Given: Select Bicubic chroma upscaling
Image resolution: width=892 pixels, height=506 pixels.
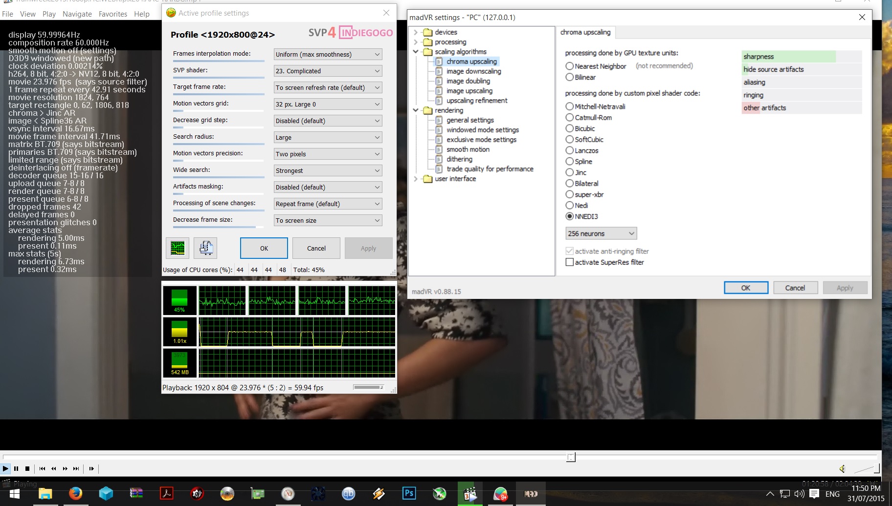Looking at the screenshot, I should [x=570, y=128].
